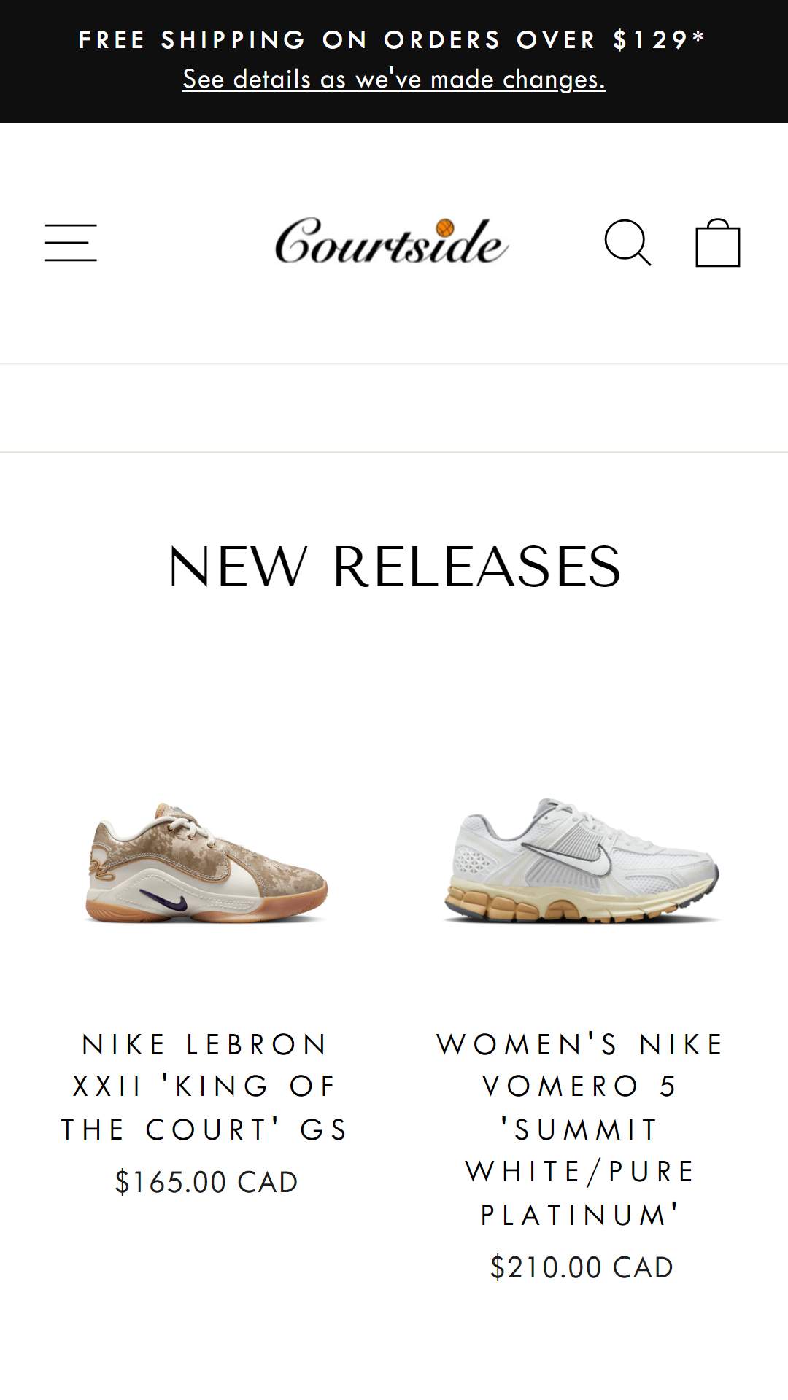Click the free shipping over $129 banner text
The width and height of the screenshot is (788, 1400).
click(392, 39)
